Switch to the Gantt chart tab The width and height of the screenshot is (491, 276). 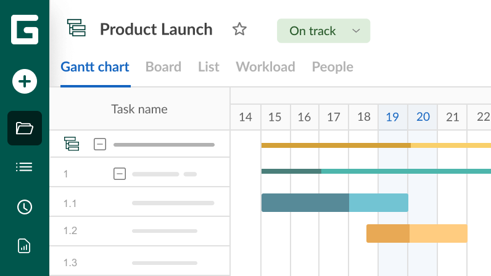[95, 67]
